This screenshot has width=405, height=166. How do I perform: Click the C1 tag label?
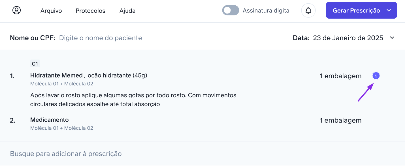(x=35, y=64)
